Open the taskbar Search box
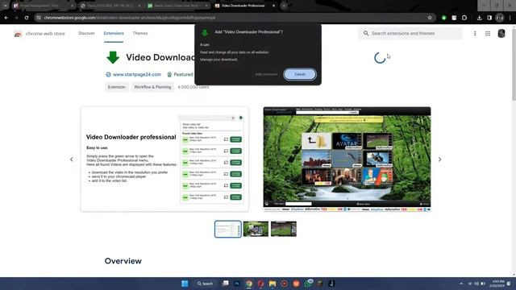The width and height of the screenshot is (516, 290). pos(205,284)
